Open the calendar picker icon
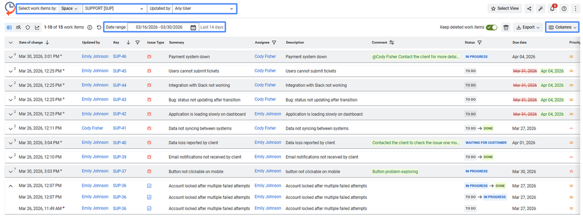The image size is (583, 217). pos(193,27)
